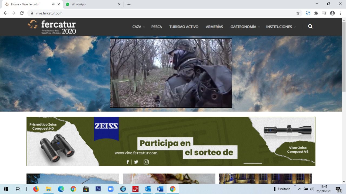Open Microsoft Edge from the taskbar

click(x=61, y=189)
